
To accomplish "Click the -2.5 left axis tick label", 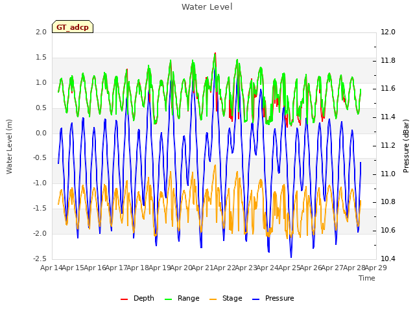I will point(40,259).
